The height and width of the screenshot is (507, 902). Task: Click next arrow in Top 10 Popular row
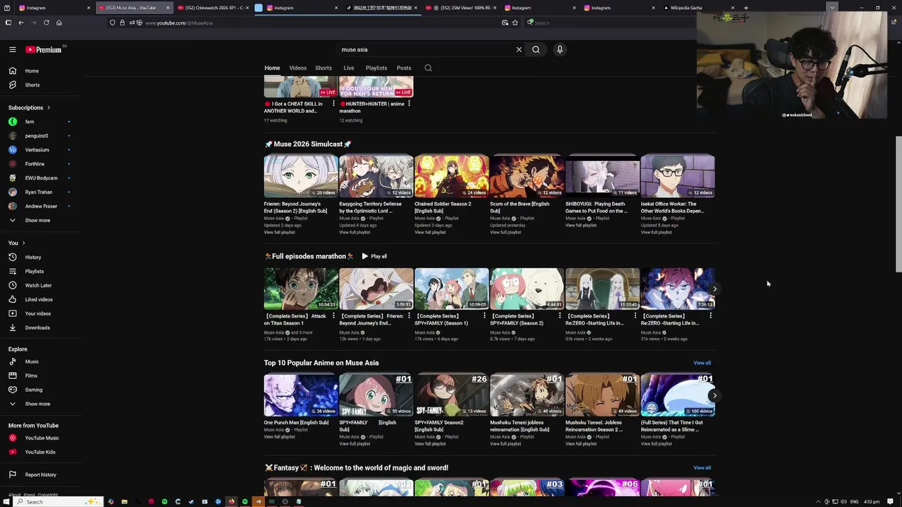point(715,395)
